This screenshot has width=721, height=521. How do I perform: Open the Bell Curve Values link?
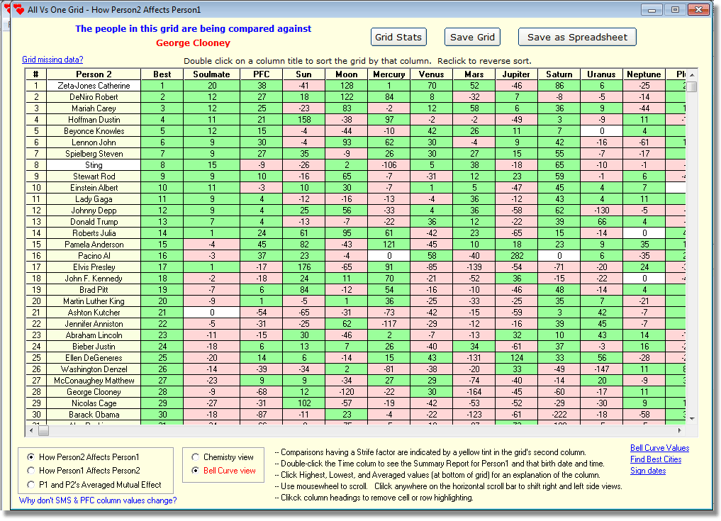coord(659,448)
